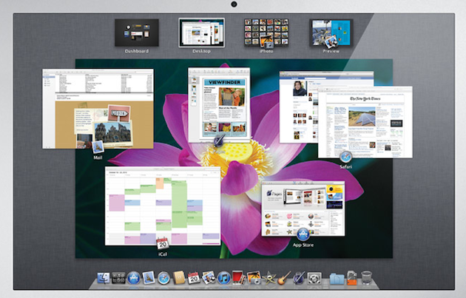Image resolution: width=466 pixels, height=298 pixels.
Task: Open iPhoto icon in the Dock
Action: pyautogui.click(x=254, y=277)
